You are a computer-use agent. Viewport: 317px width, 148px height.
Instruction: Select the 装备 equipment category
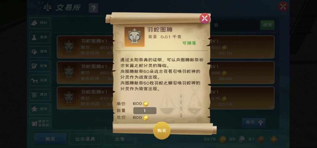click(x=40, y=66)
